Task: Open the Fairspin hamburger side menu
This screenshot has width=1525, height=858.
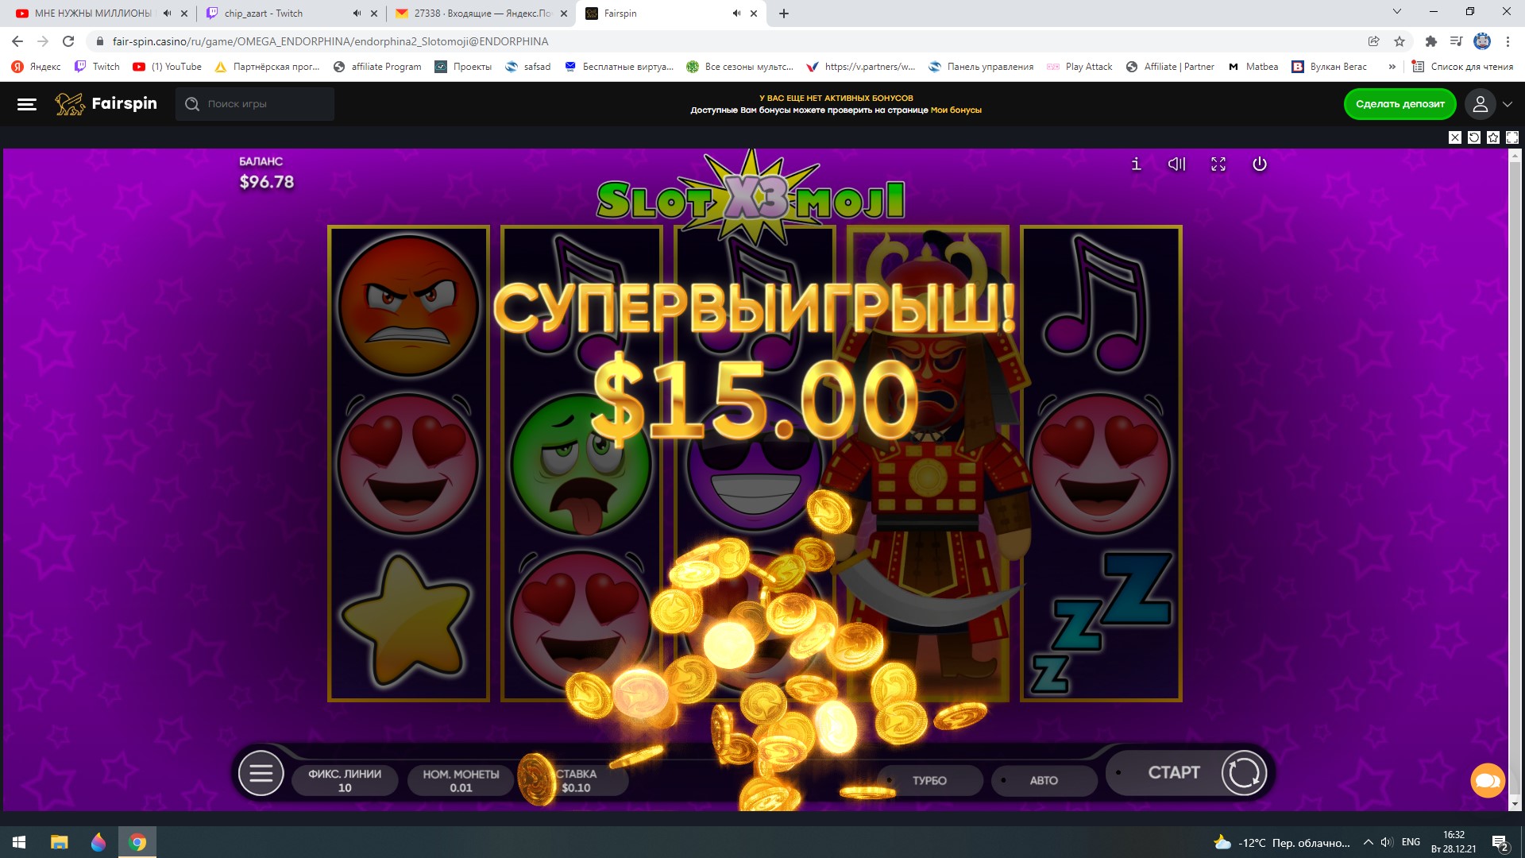Action: point(27,104)
